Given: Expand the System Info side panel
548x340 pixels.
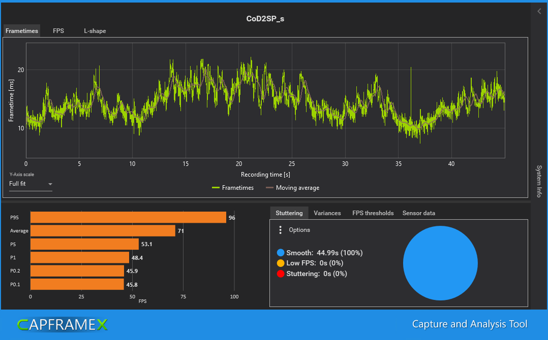Looking at the screenshot, I should (539, 181).
